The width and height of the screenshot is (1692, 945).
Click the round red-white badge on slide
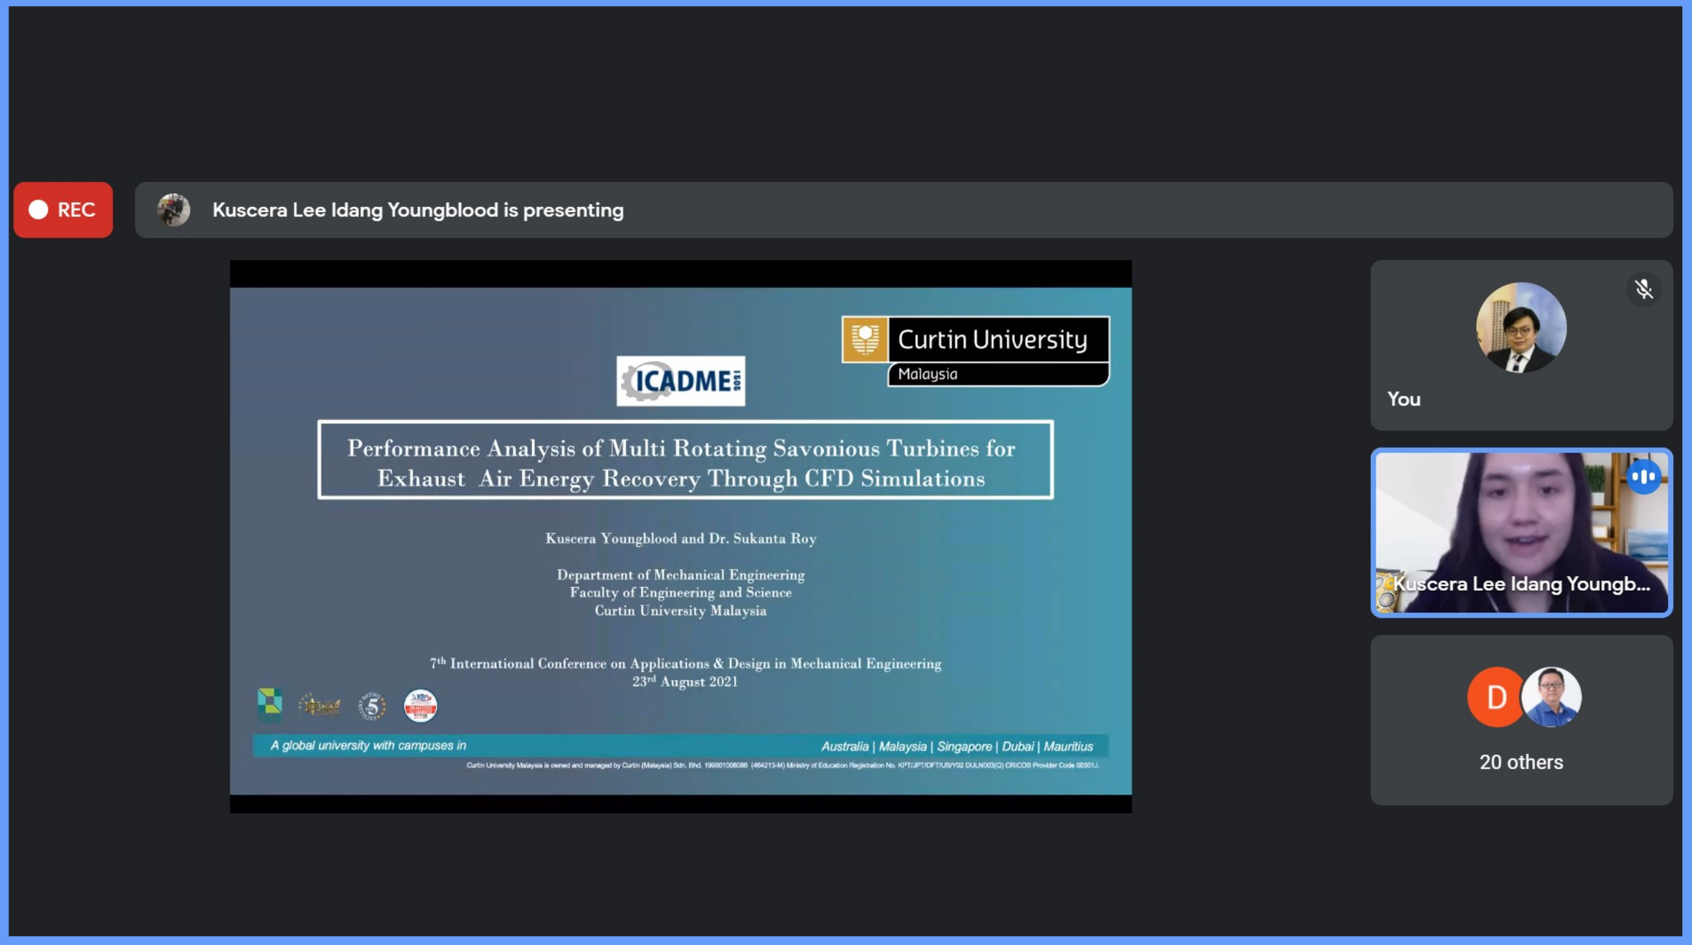(420, 706)
